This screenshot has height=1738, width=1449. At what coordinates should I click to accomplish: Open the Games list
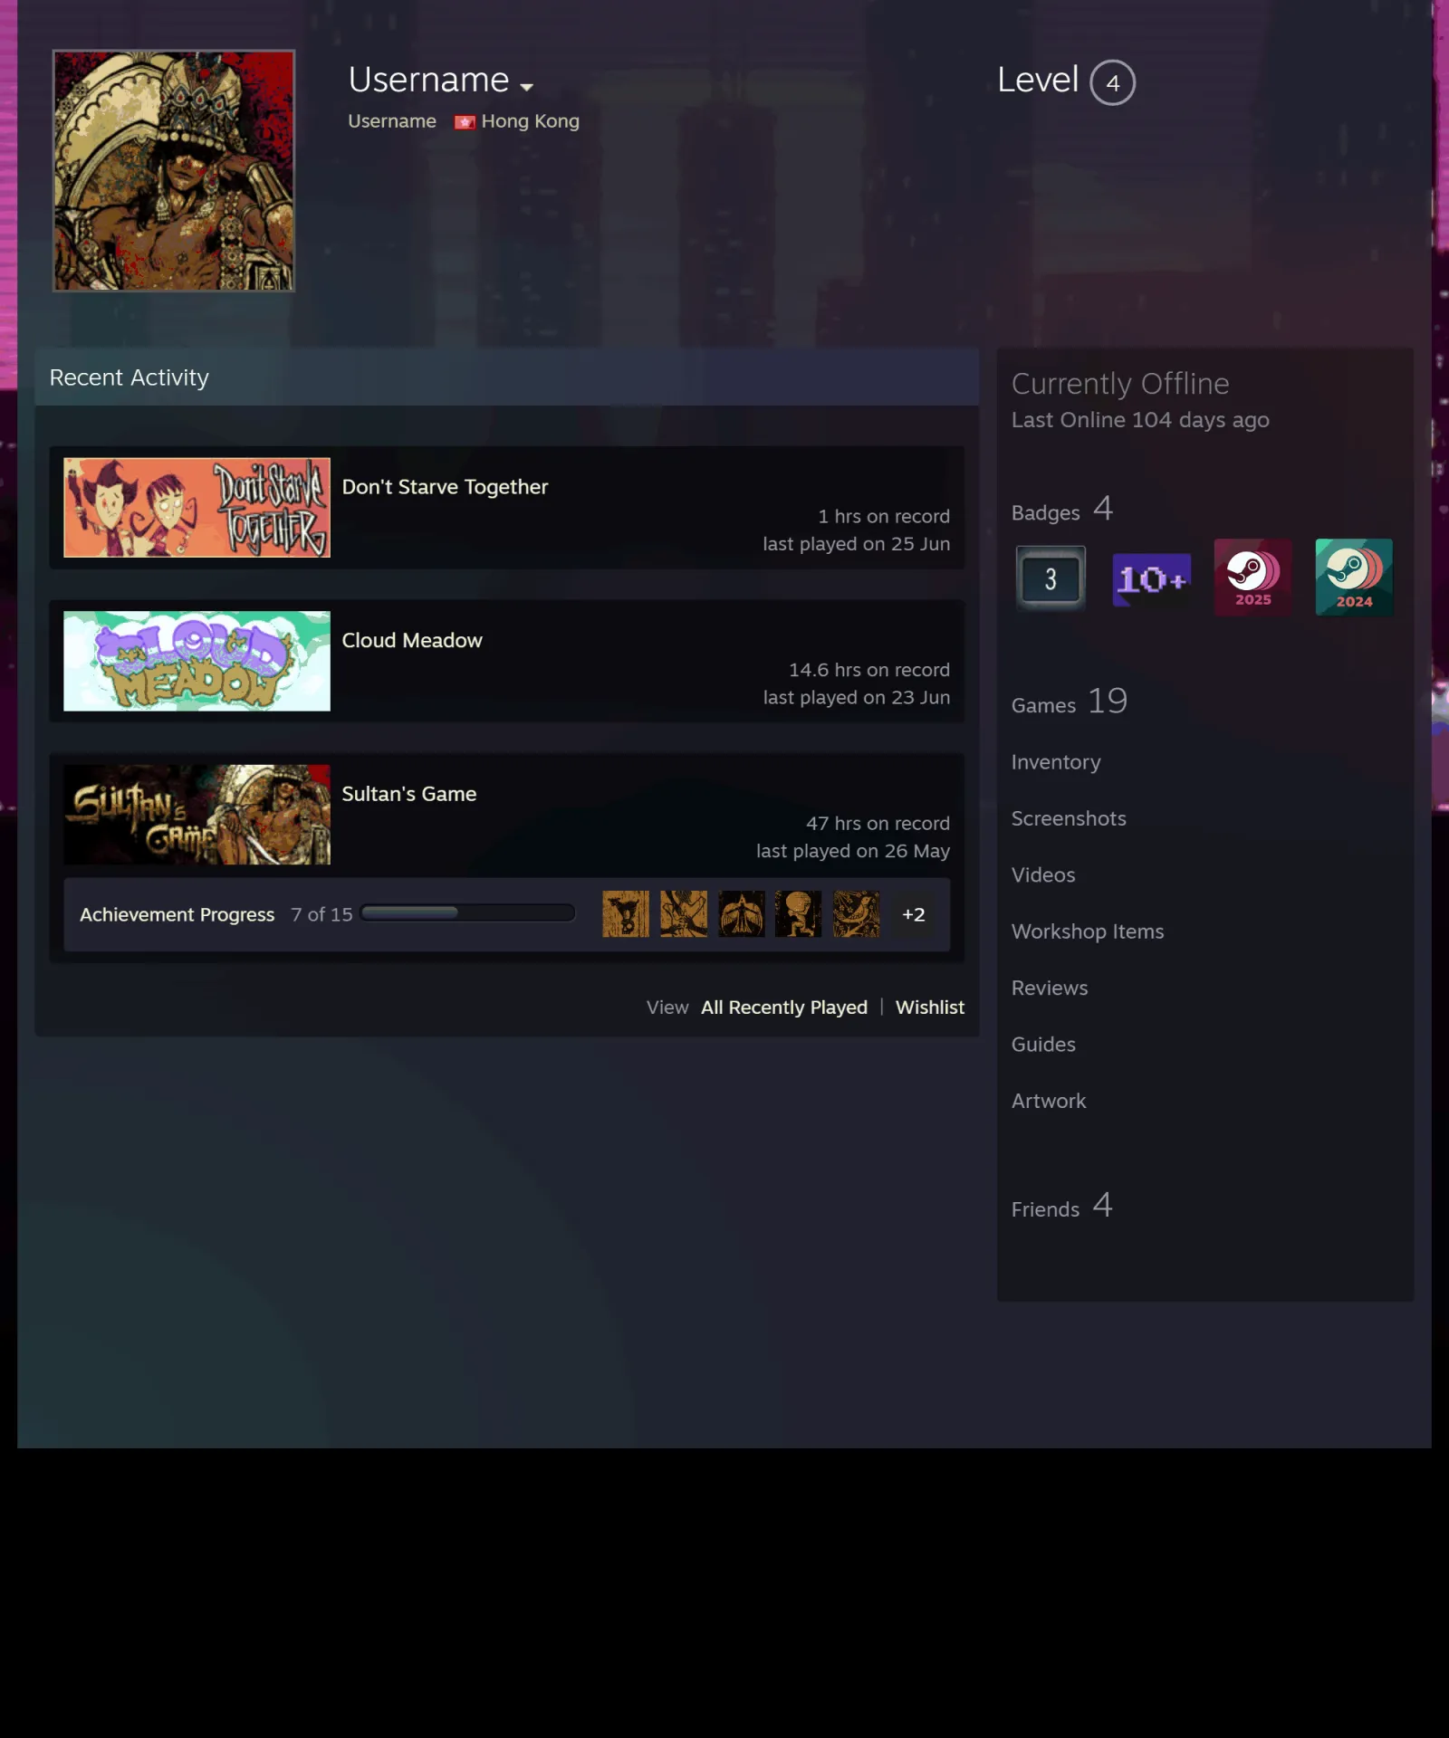click(1070, 702)
